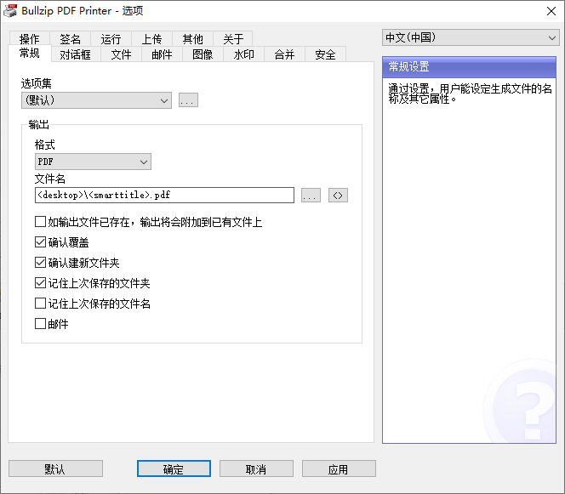Switch to the 水印 tab
Image resolution: width=565 pixels, height=494 pixels.
tap(243, 54)
